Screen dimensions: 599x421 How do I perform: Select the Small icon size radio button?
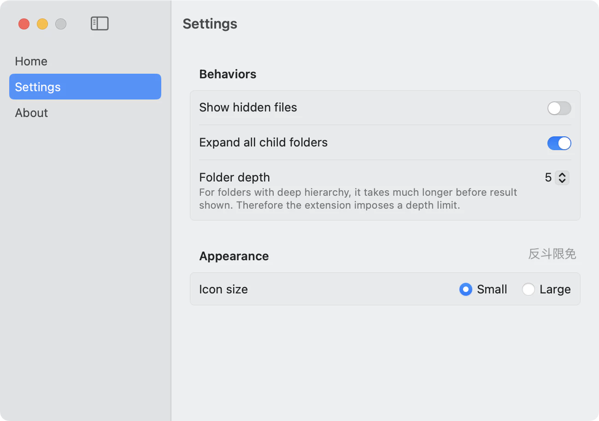466,289
